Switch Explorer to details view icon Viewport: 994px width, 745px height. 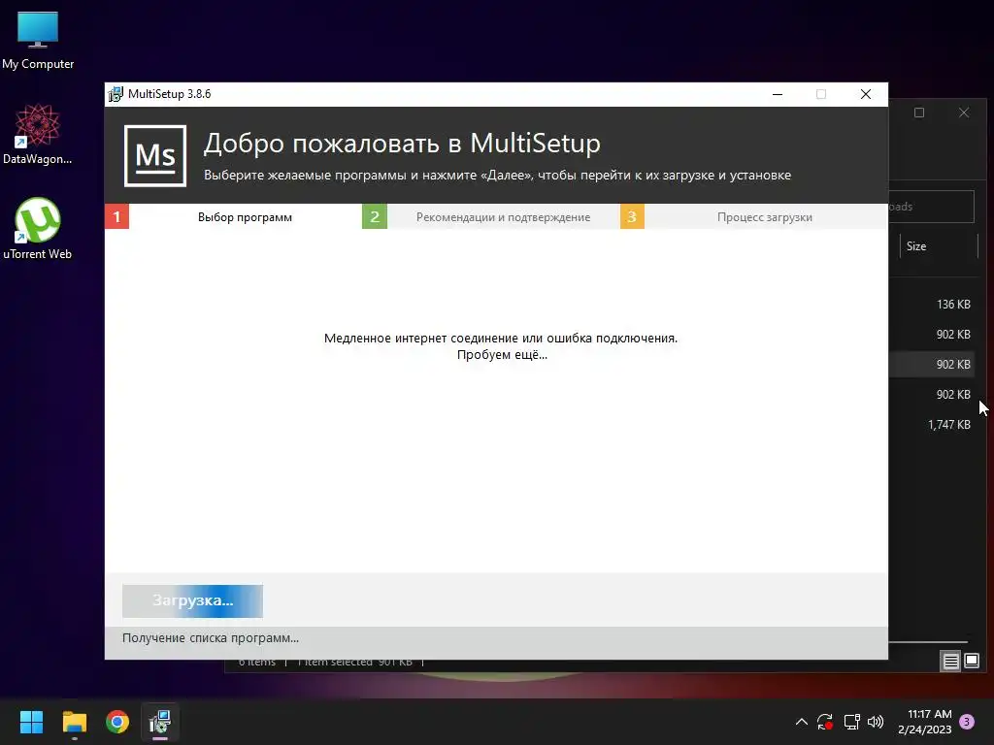(x=951, y=662)
